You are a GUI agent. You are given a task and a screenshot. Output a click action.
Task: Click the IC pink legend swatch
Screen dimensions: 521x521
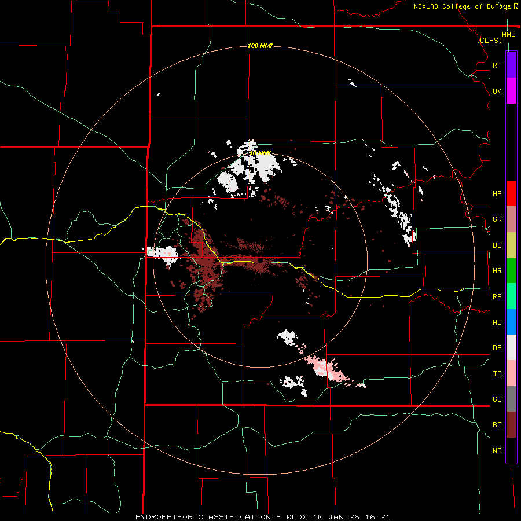click(511, 373)
